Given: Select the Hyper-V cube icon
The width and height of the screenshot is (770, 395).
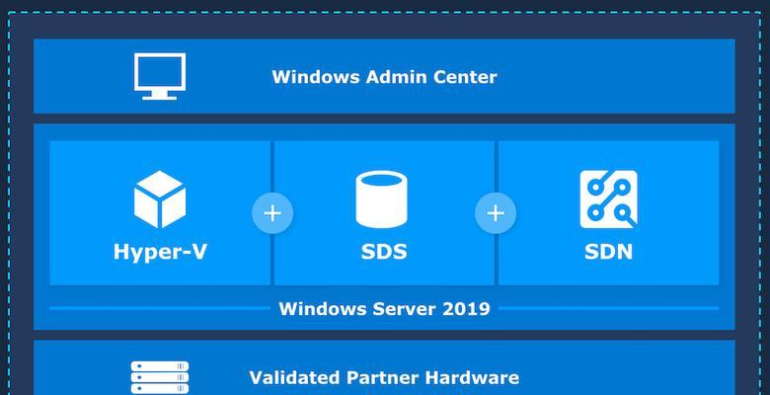Looking at the screenshot, I should click(x=160, y=199).
